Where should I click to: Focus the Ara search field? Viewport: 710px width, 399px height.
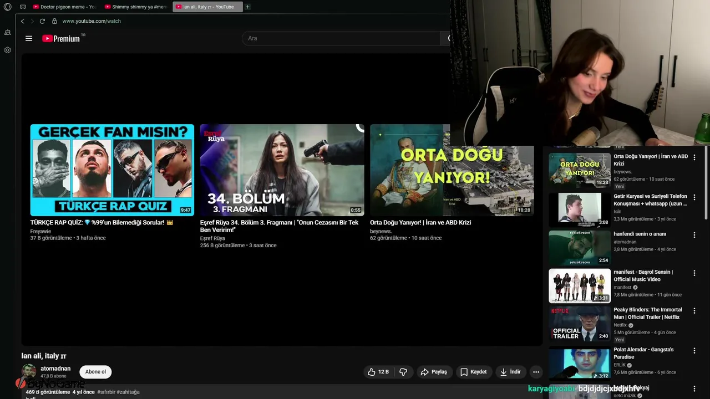point(341,38)
